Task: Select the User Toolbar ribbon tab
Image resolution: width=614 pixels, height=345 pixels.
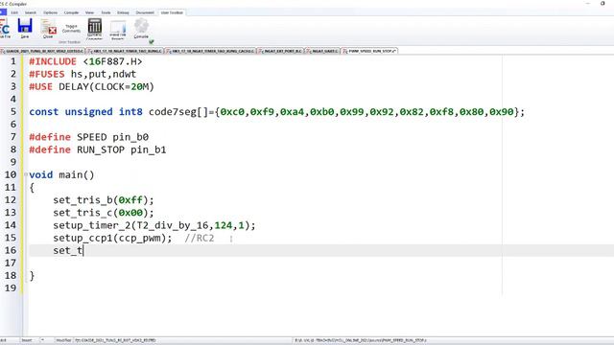Action: tap(172, 12)
